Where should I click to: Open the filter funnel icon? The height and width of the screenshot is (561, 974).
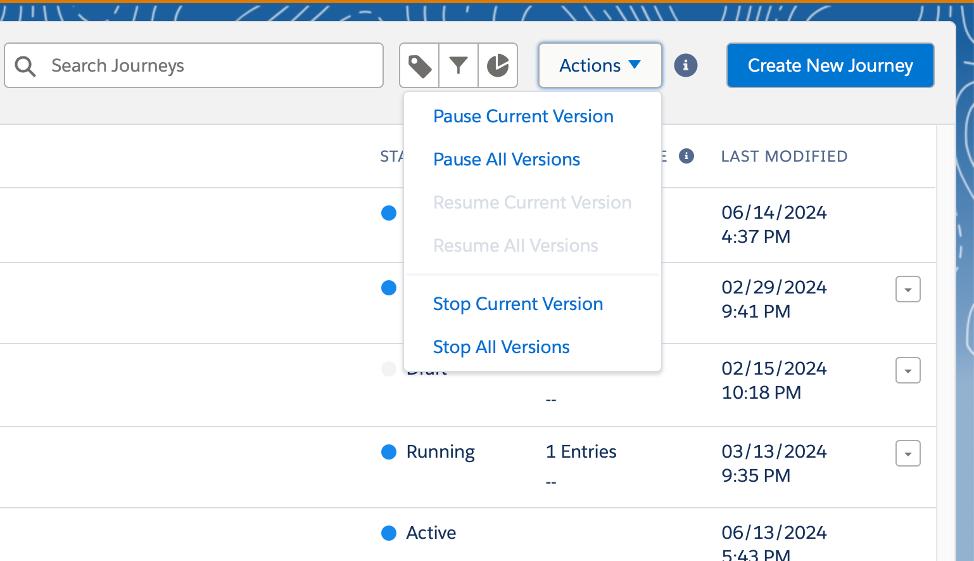(x=459, y=65)
